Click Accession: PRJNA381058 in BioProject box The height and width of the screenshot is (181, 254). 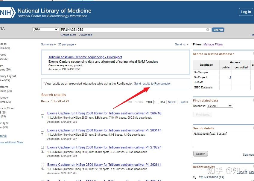64,69
